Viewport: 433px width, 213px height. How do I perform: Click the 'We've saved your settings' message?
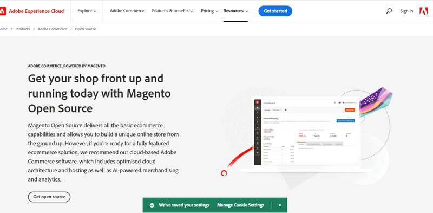pos(184,205)
